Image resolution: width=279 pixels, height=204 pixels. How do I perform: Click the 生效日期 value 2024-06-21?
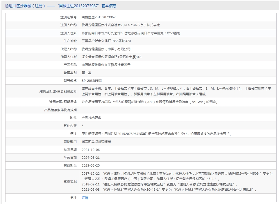[x=91, y=158]
